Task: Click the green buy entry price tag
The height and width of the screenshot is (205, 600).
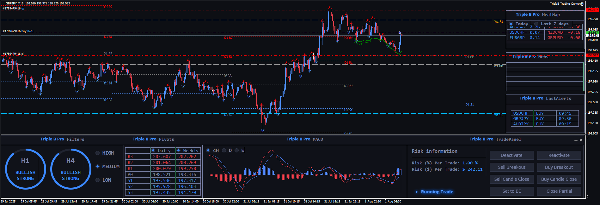Action: click(x=592, y=33)
